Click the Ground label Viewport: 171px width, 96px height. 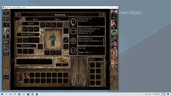(x=91, y=59)
